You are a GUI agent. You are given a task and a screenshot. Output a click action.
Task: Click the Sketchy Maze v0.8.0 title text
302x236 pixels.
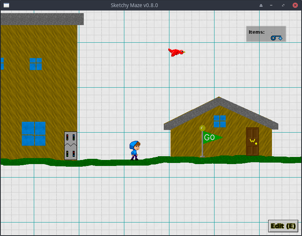134,5
